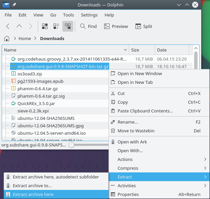Select the os3oad3.zip file icon
Screen dimensions: 210x199
pyautogui.click(x=13, y=74)
